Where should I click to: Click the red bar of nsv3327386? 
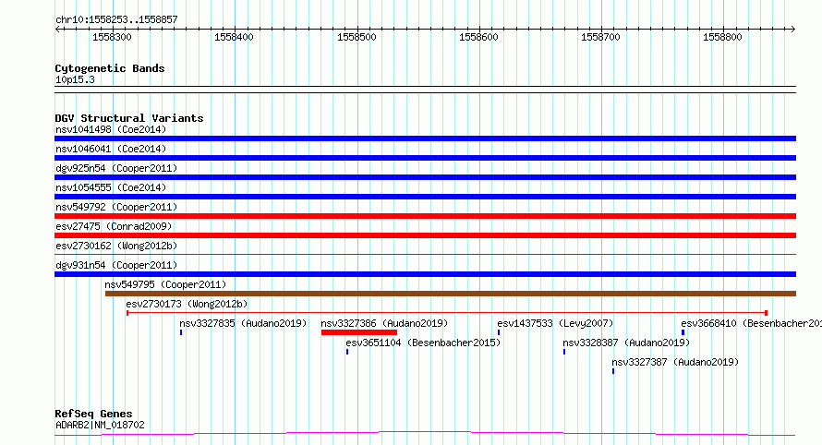point(359,332)
